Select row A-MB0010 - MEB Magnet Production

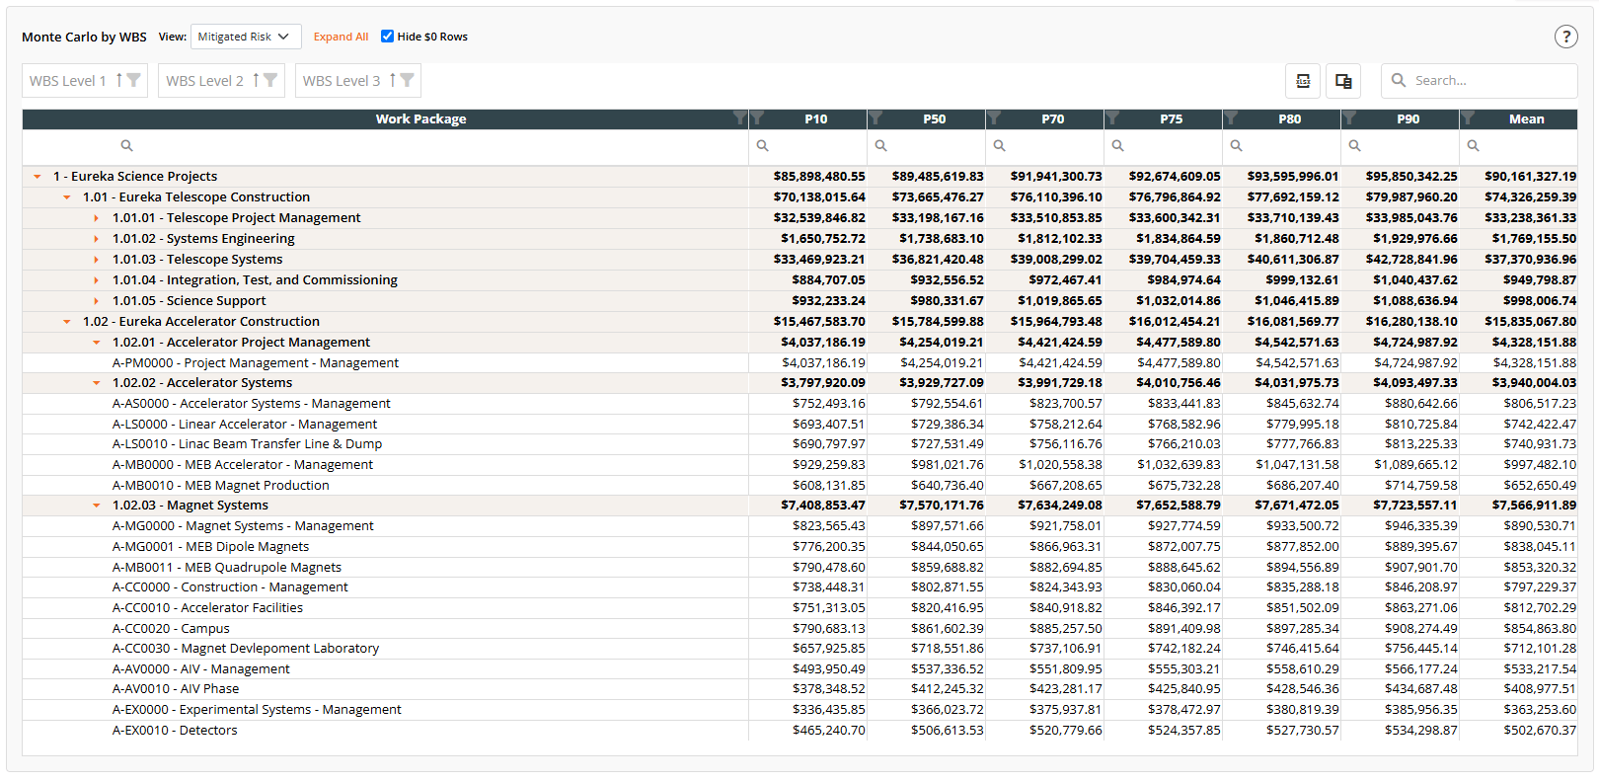point(799,486)
